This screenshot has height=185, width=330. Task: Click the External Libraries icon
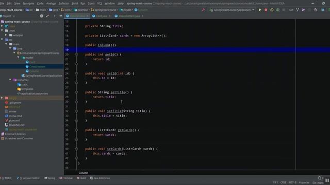[3, 134]
